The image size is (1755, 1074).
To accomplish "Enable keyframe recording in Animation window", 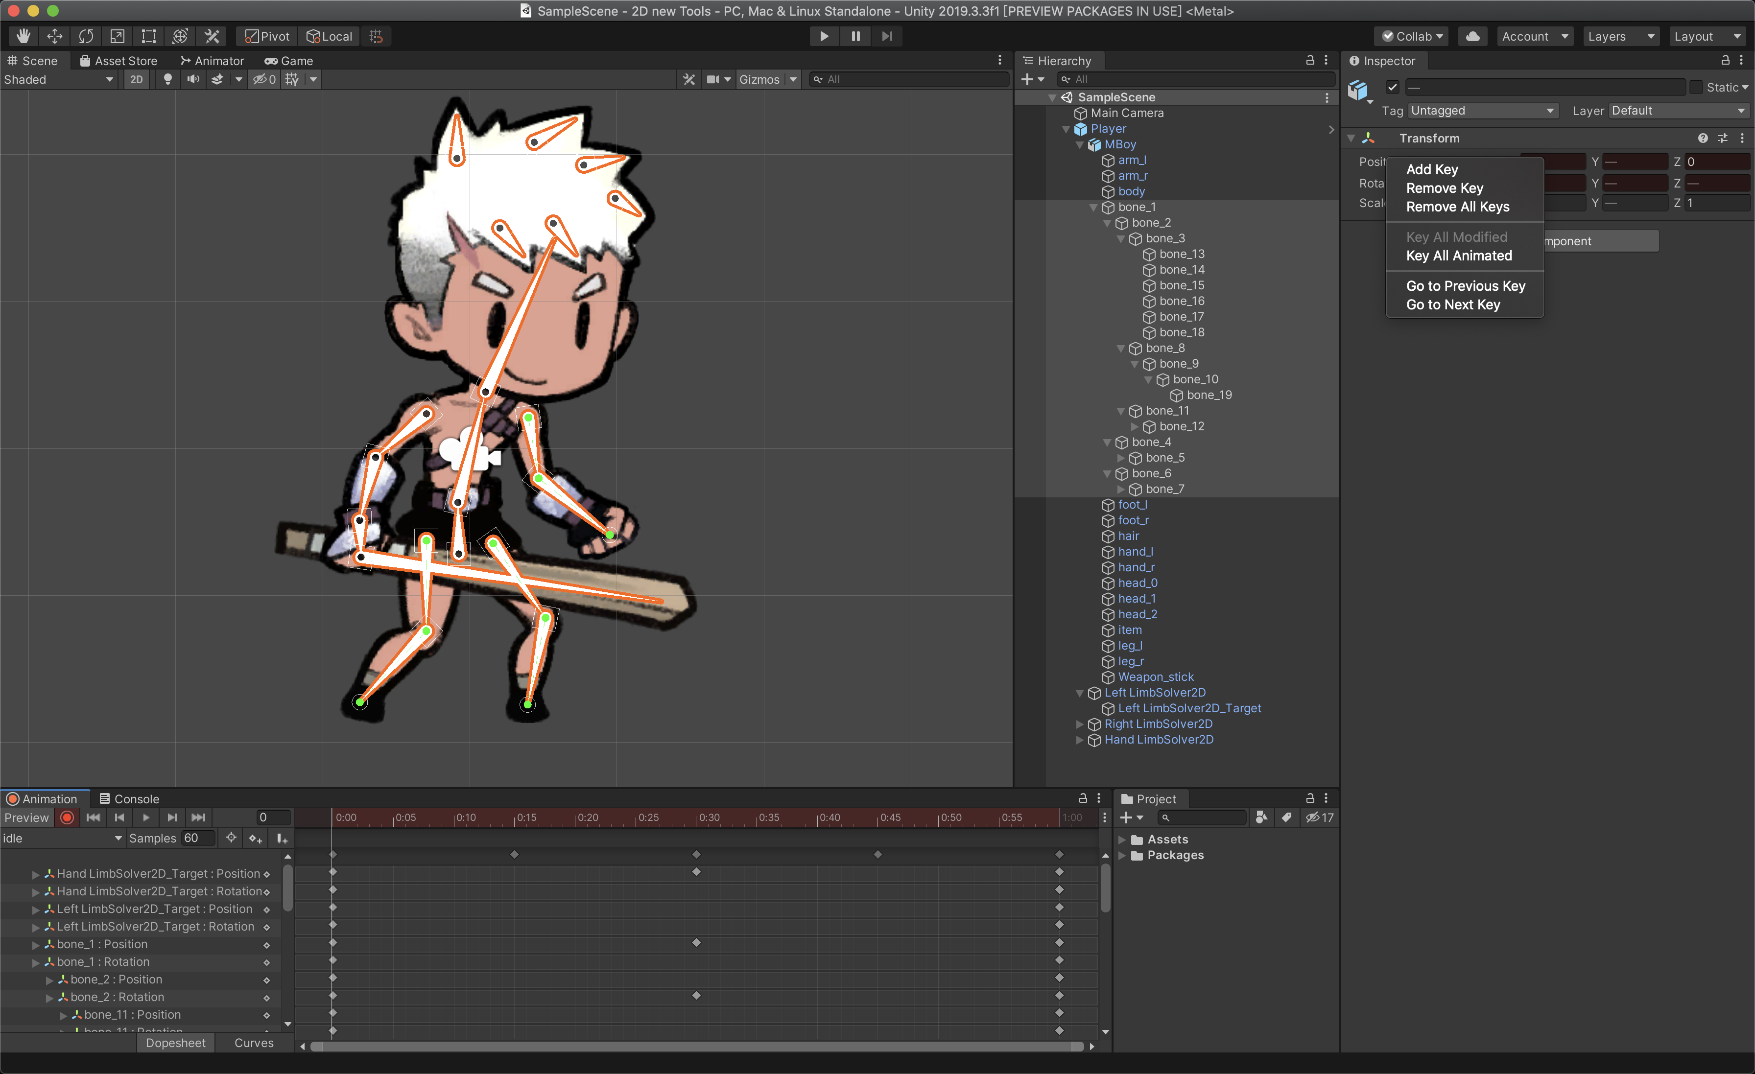I will (67, 817).
